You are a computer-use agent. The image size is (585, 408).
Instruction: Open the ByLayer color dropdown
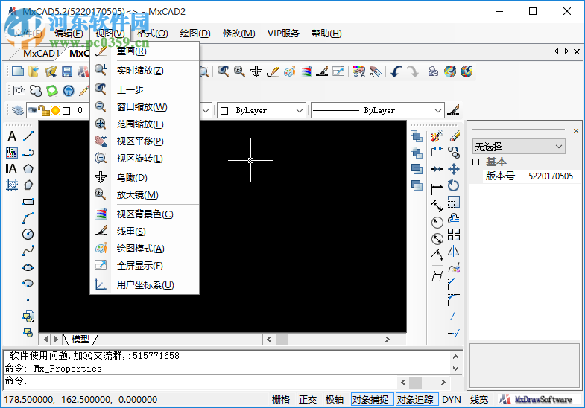[x=299, y=110]
